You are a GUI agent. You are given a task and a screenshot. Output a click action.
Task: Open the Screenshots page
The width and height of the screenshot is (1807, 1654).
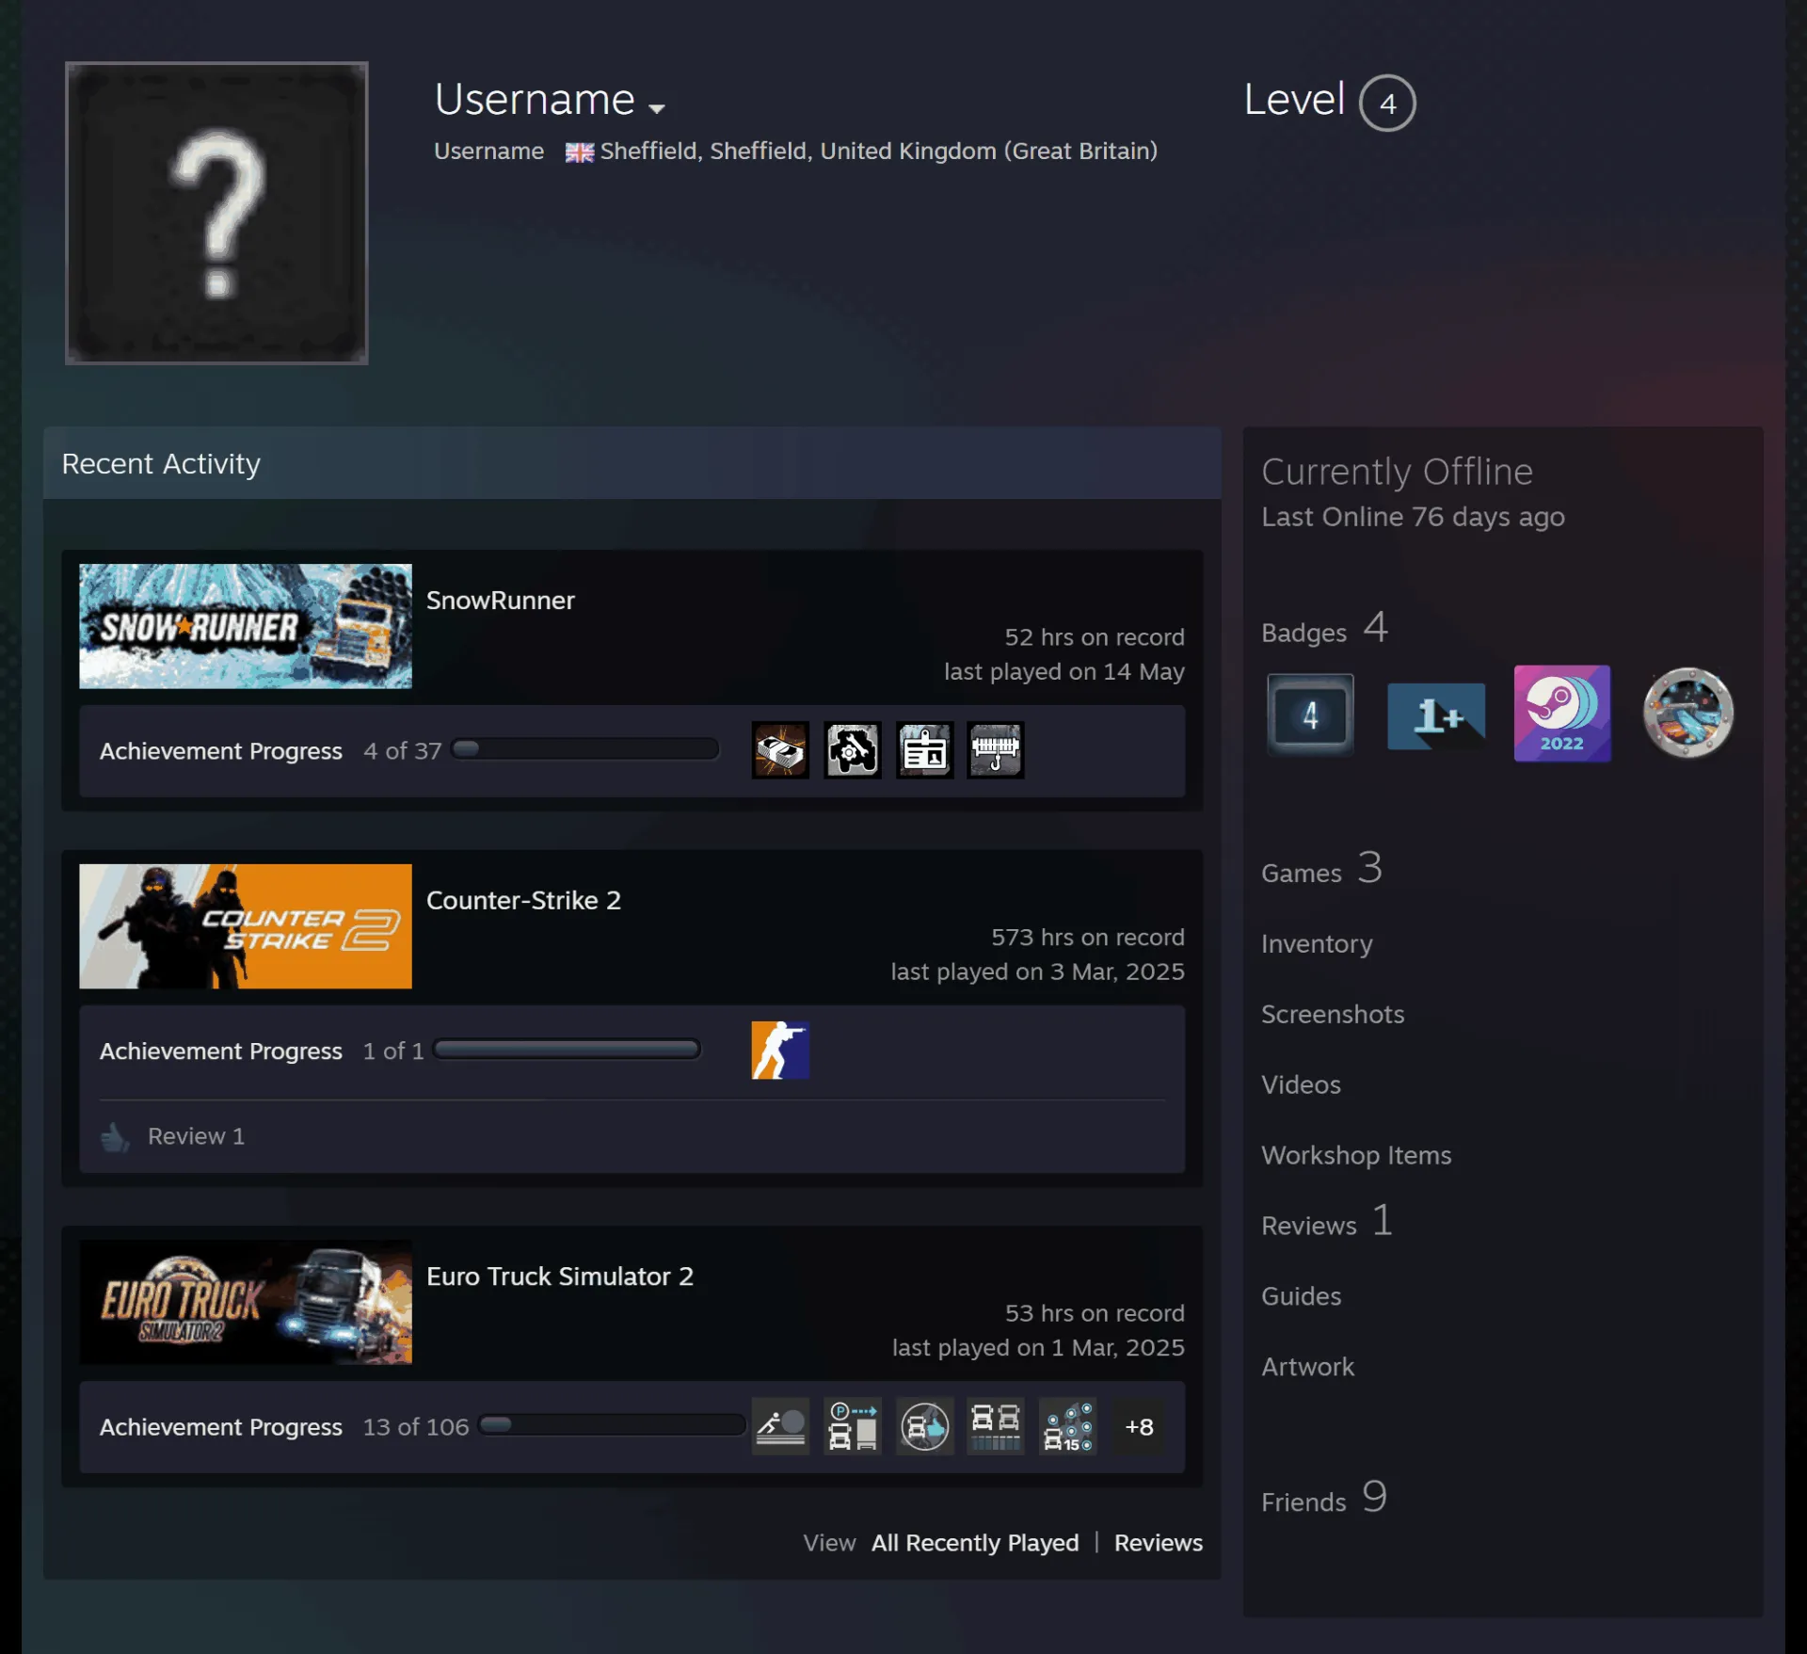click(x=1333, y=1014)
